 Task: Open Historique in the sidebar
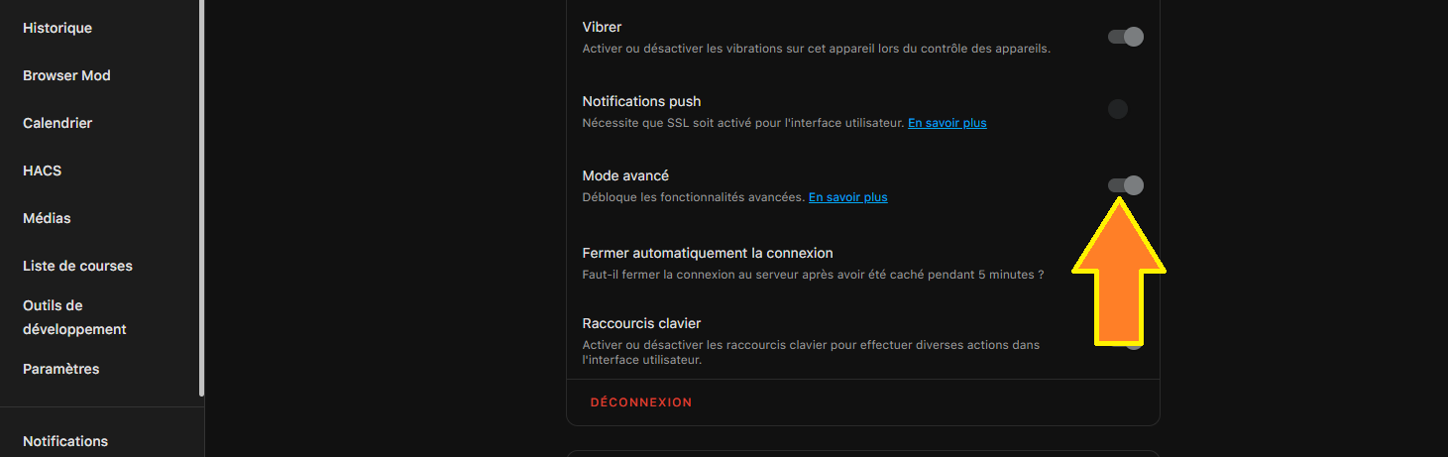[57, 28]
